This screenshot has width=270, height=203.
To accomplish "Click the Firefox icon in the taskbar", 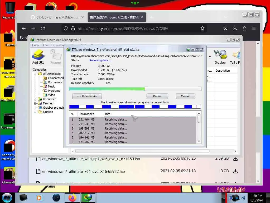I will point(73,198).
